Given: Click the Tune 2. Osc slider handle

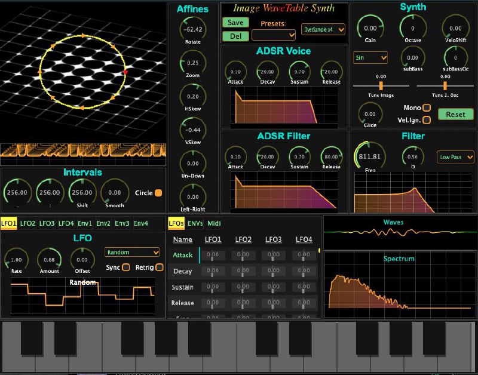Looking at the screenshot, I should coord(445,85).
